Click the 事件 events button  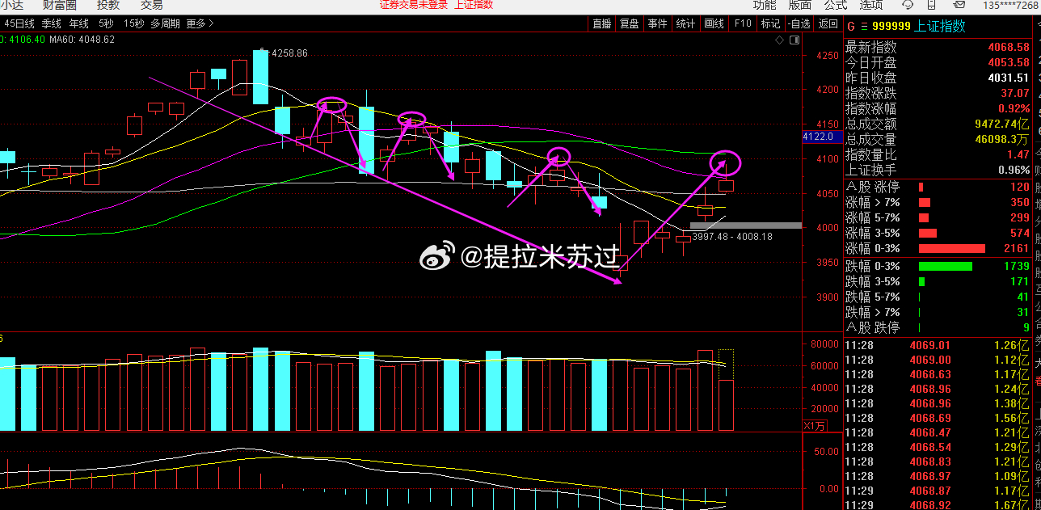658,23
